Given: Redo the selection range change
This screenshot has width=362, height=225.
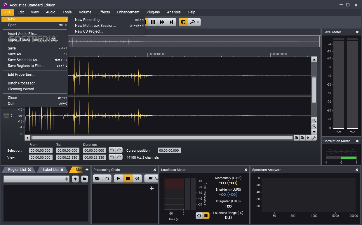Looking at the screenshot, I should (x=119, y=150).
